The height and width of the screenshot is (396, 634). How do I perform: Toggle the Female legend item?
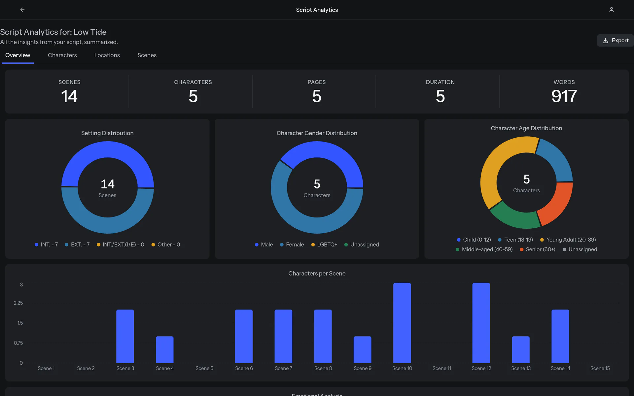[292, 245]
